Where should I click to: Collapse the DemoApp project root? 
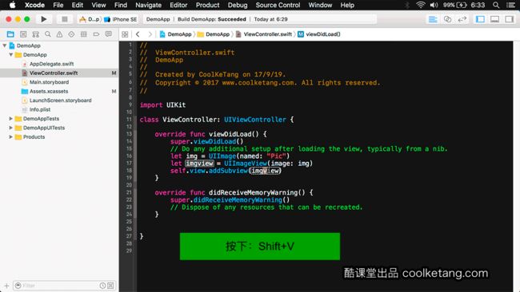pyautogui.click(x=5, y=45)
